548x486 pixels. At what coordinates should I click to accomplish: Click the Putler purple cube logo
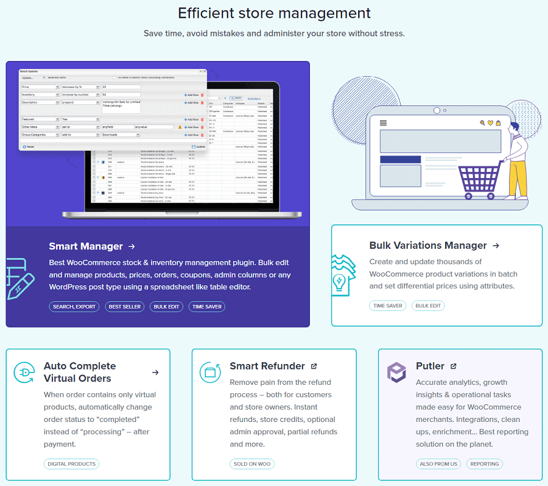[x=396, y=373]
